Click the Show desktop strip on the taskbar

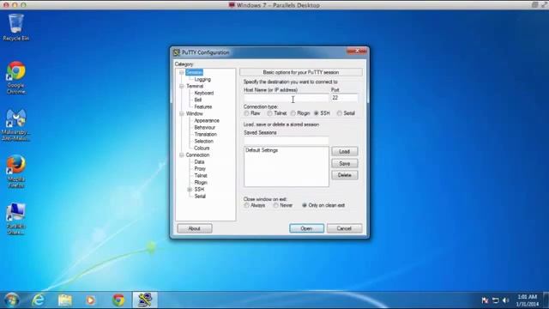tap(546, 300)
